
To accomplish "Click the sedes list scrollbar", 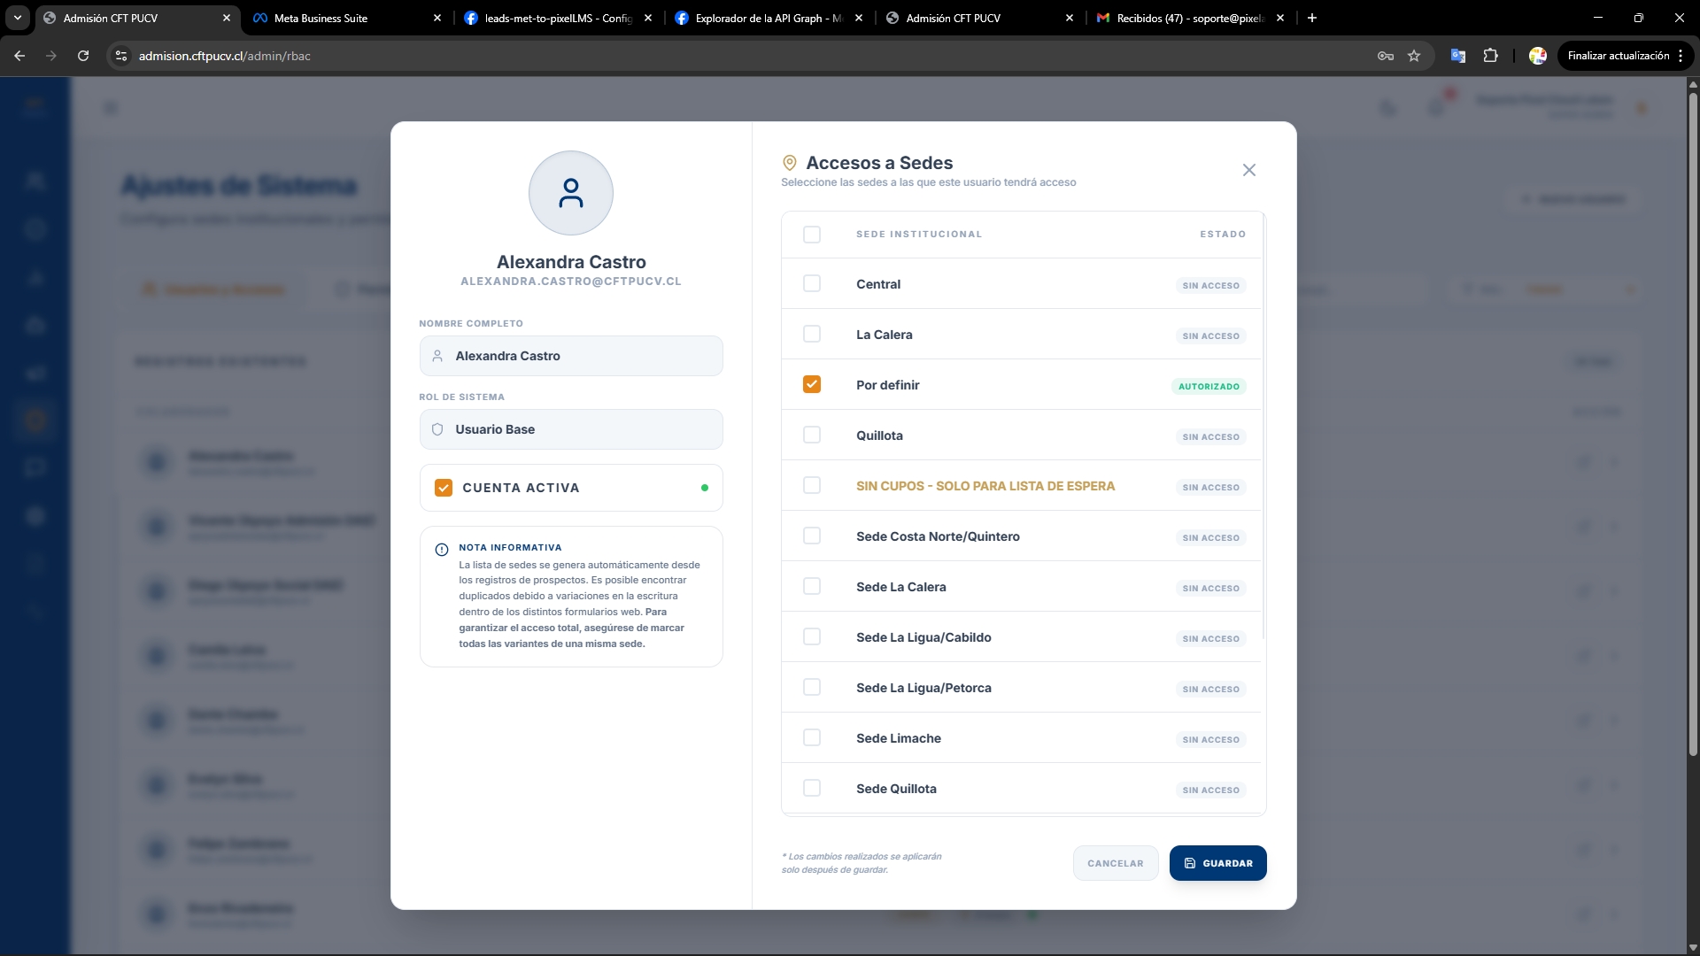I will click(x=1263, y=426).
